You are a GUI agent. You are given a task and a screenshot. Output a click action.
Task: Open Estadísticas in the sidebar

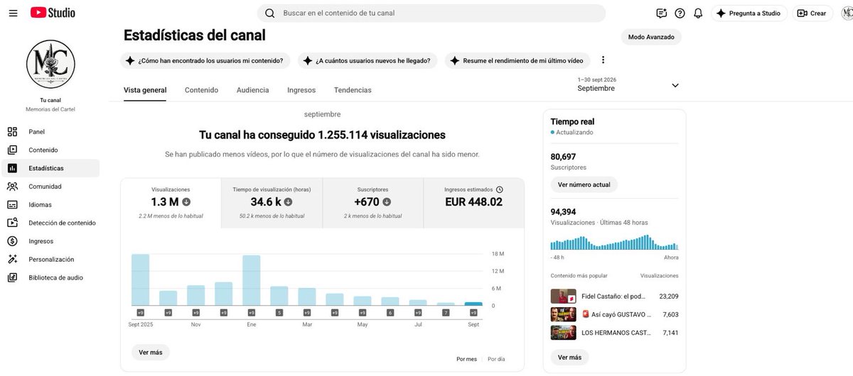50,168
